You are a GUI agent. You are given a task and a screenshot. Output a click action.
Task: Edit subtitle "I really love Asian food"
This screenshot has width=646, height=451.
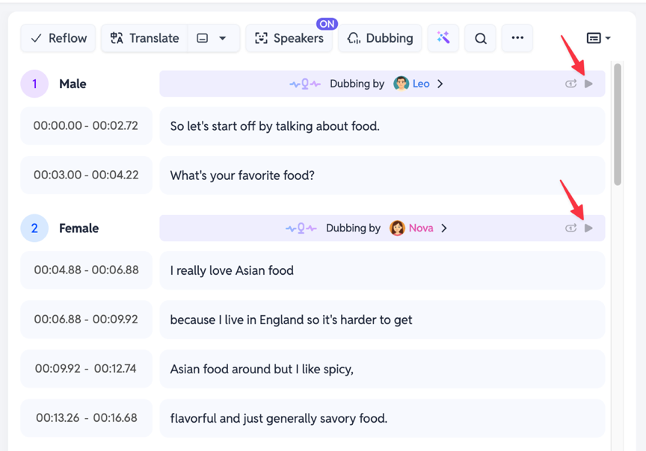[382, 270]
